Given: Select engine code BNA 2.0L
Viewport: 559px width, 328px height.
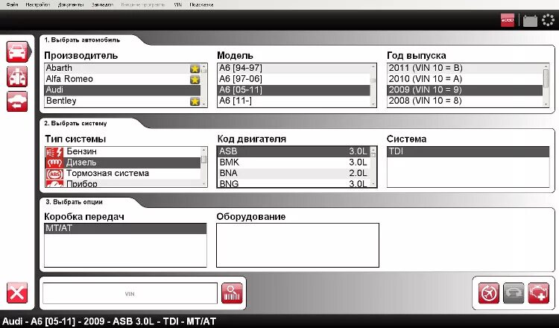Looking at the screenshot, I should point(294,173).
